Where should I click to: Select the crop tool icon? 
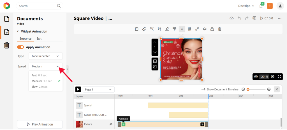[x=159, y=29]
